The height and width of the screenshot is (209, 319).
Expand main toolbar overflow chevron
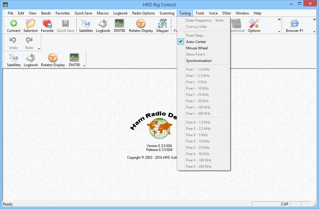pyautogui.click(x=279, y=19)
